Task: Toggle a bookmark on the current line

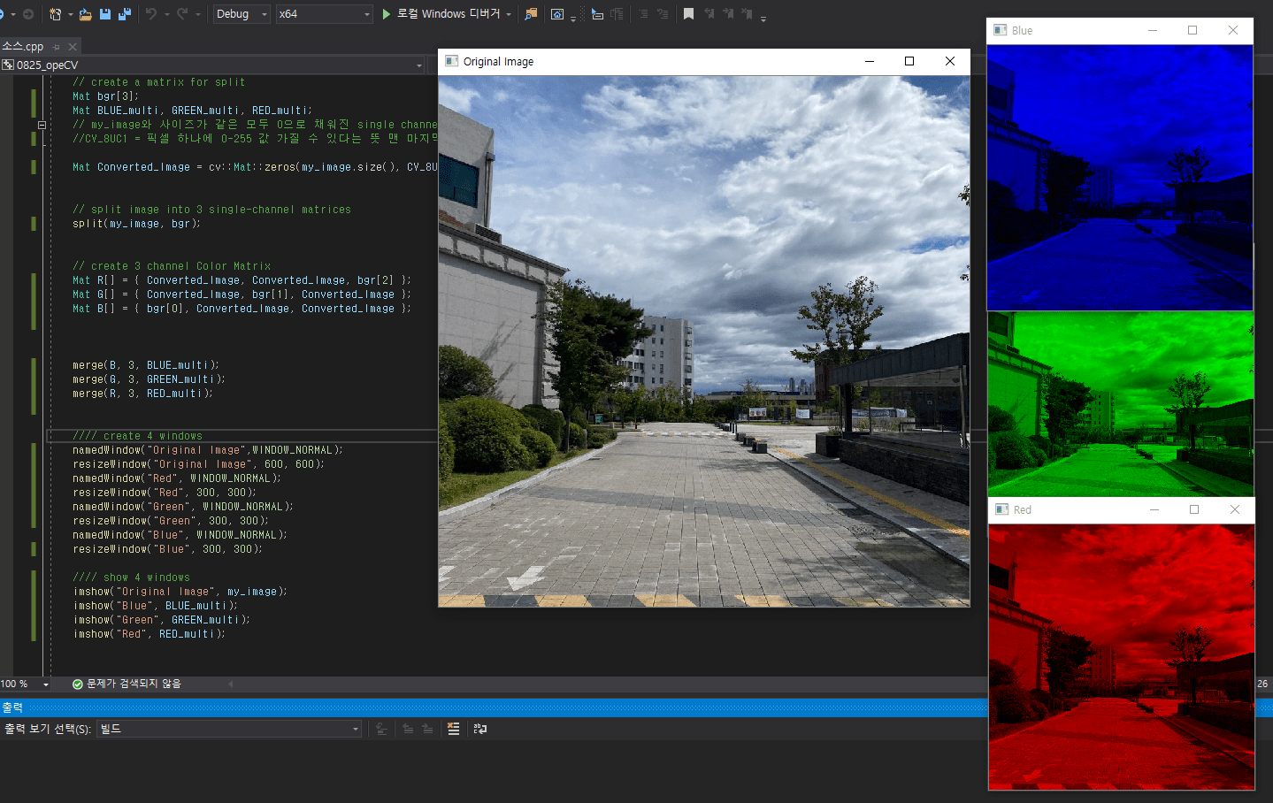Action: click(689, 13)
